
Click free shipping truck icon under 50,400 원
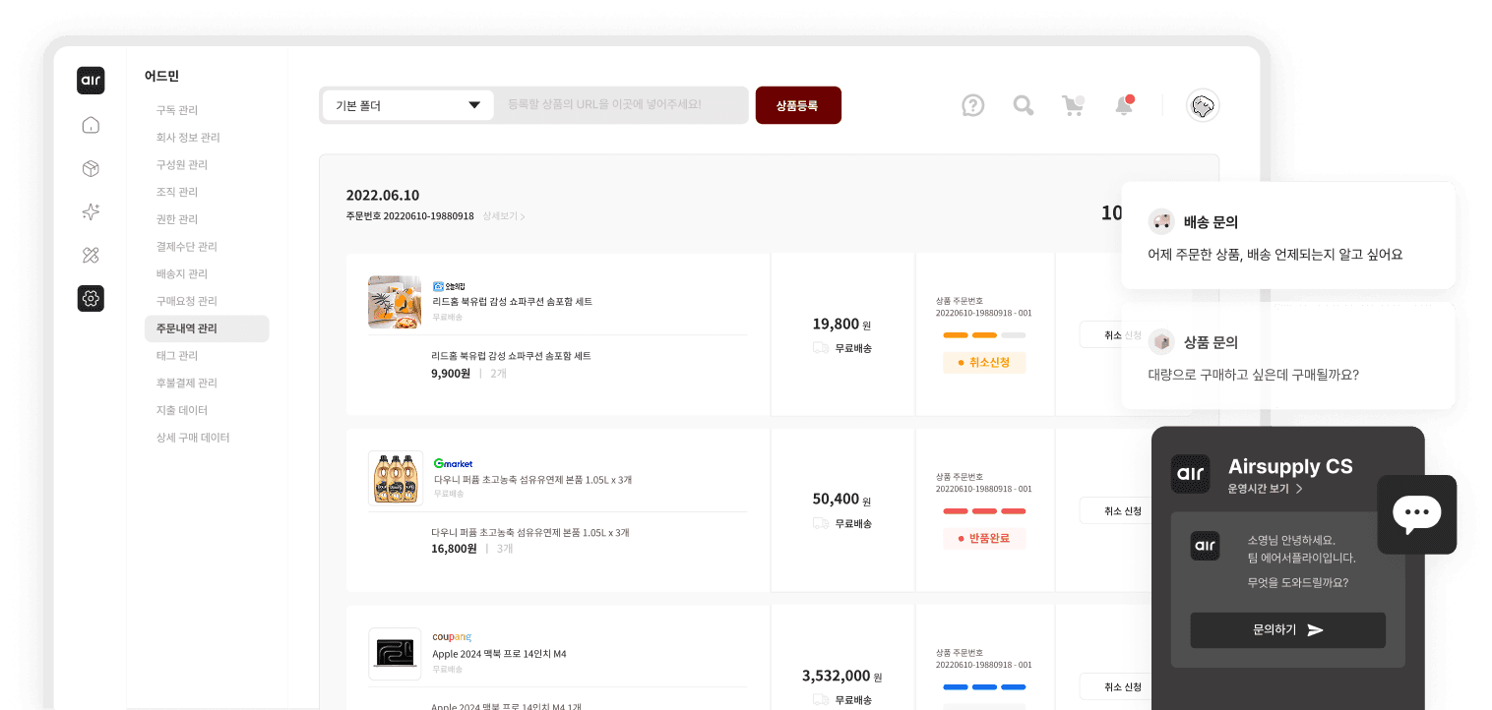821,523
